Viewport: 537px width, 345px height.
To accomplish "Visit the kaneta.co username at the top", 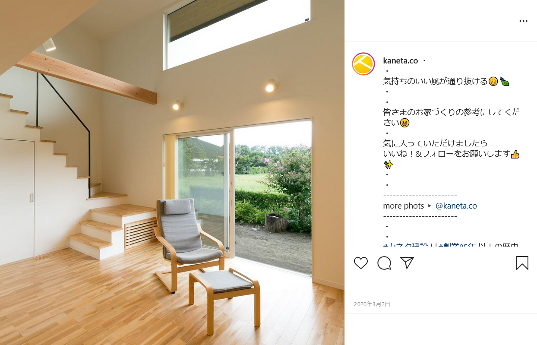I will pyautogui.click(x=401, y=61).
